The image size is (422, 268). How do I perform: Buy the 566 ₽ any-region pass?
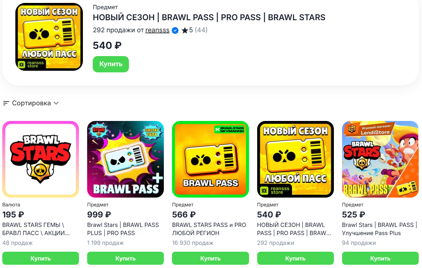[211, 258]
